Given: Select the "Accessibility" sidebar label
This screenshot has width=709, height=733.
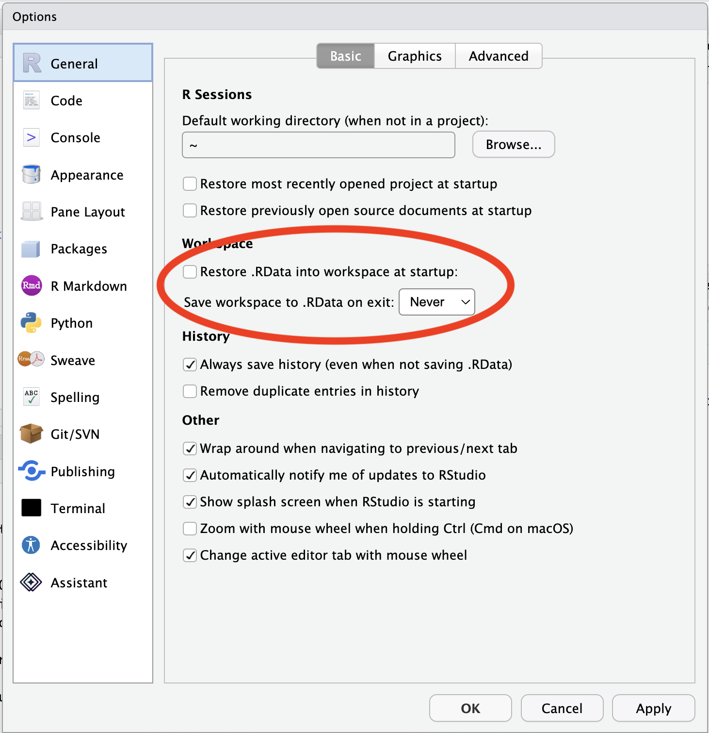Looking at the screenshot, I should coord(89,546).
